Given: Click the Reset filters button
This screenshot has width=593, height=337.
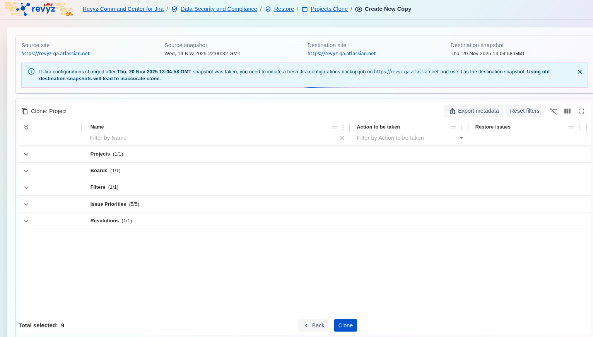Looking at the screenshot, I should [x=524, y=111].
